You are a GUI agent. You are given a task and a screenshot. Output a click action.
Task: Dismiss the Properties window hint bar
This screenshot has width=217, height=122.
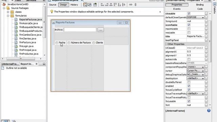tap(160, 12)
